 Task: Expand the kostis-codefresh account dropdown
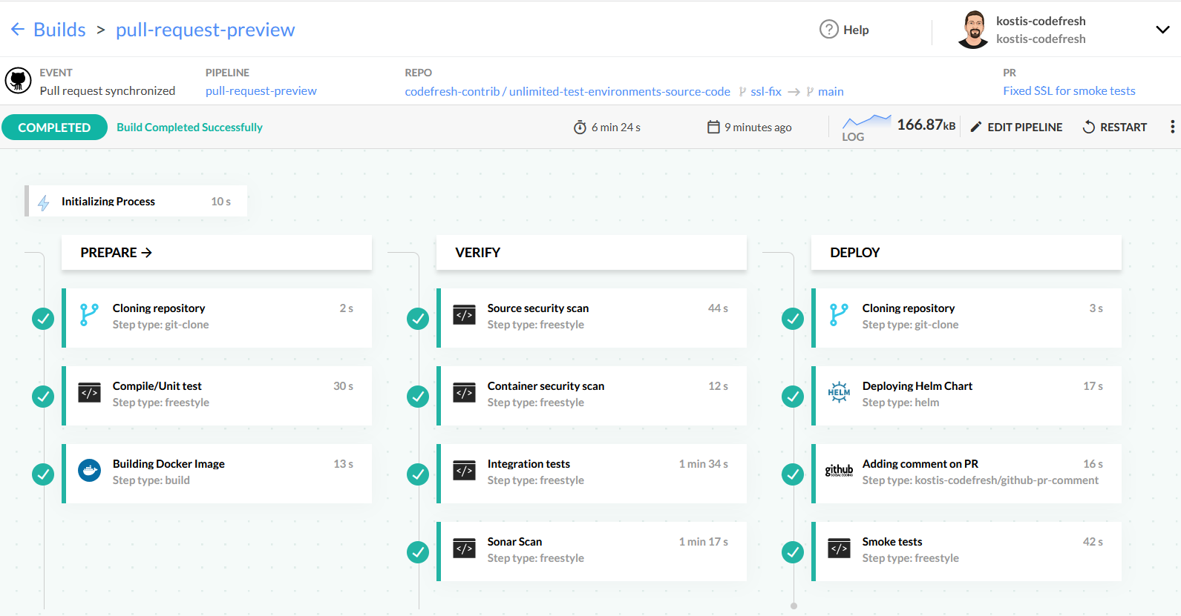[x=1162, y=30]
